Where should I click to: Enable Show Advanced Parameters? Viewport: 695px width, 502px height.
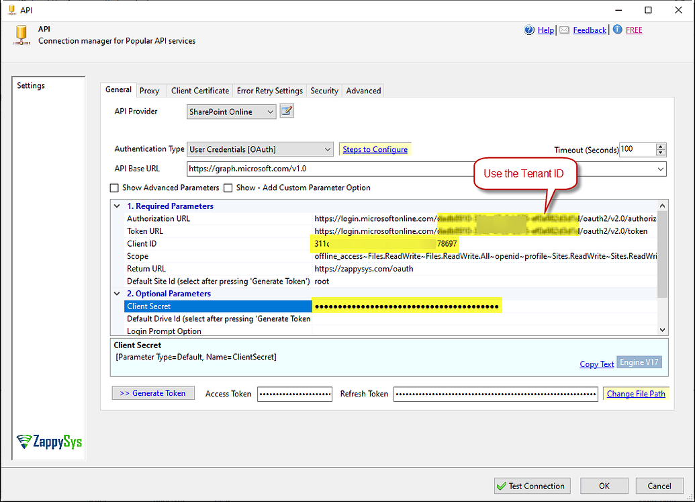click(x=114, y=187)
